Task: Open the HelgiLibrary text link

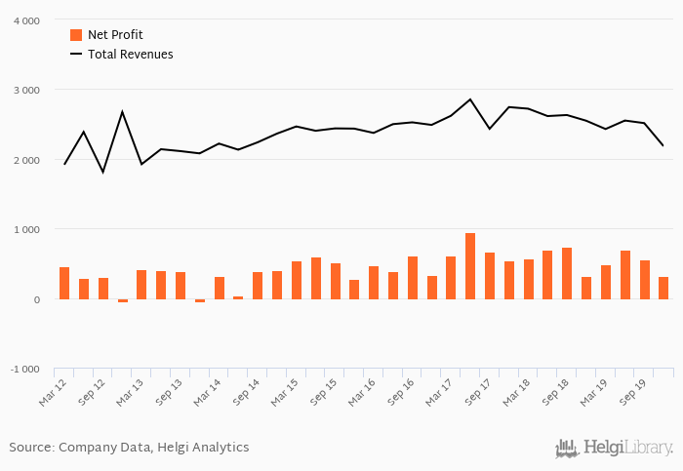Action: click(627, 449)
